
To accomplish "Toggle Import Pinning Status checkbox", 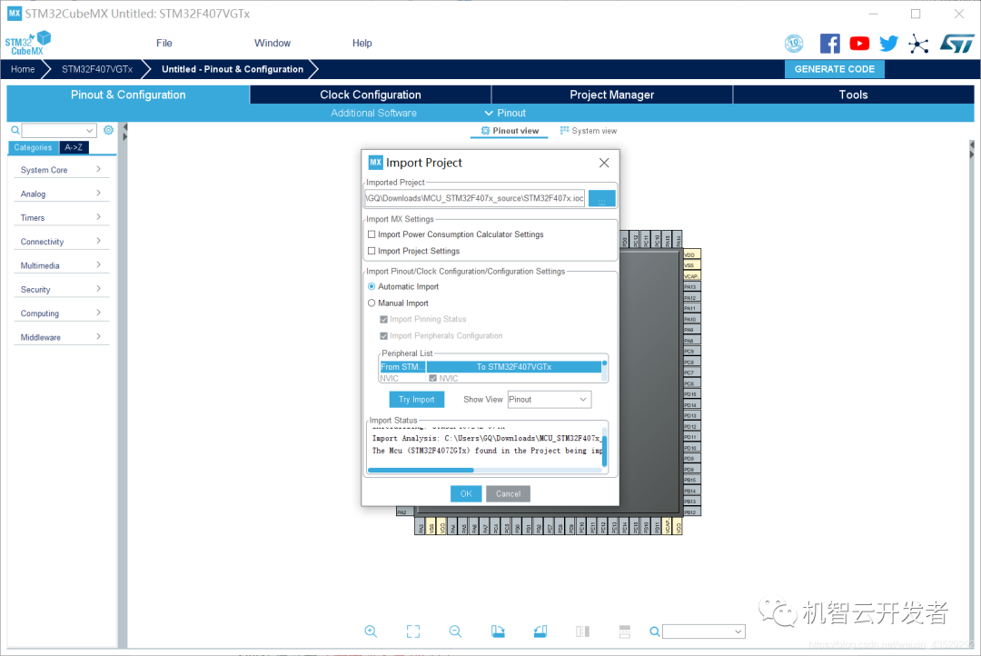I will click(x=384, y=319).
